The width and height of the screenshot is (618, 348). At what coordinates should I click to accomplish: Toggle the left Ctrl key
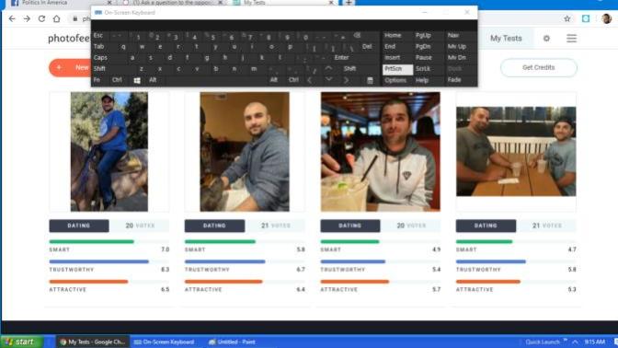pos(117,80)
